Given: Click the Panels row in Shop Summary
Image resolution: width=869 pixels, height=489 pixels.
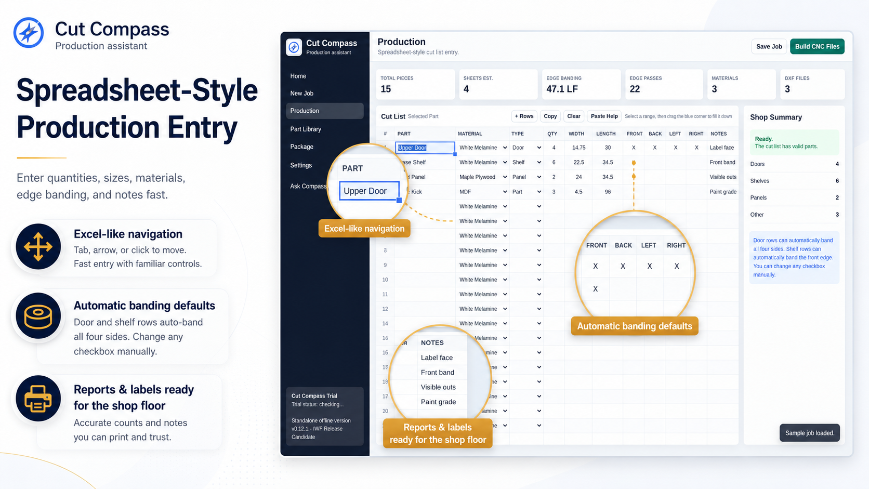Looking at the screenshot, I should pos(794,197).
